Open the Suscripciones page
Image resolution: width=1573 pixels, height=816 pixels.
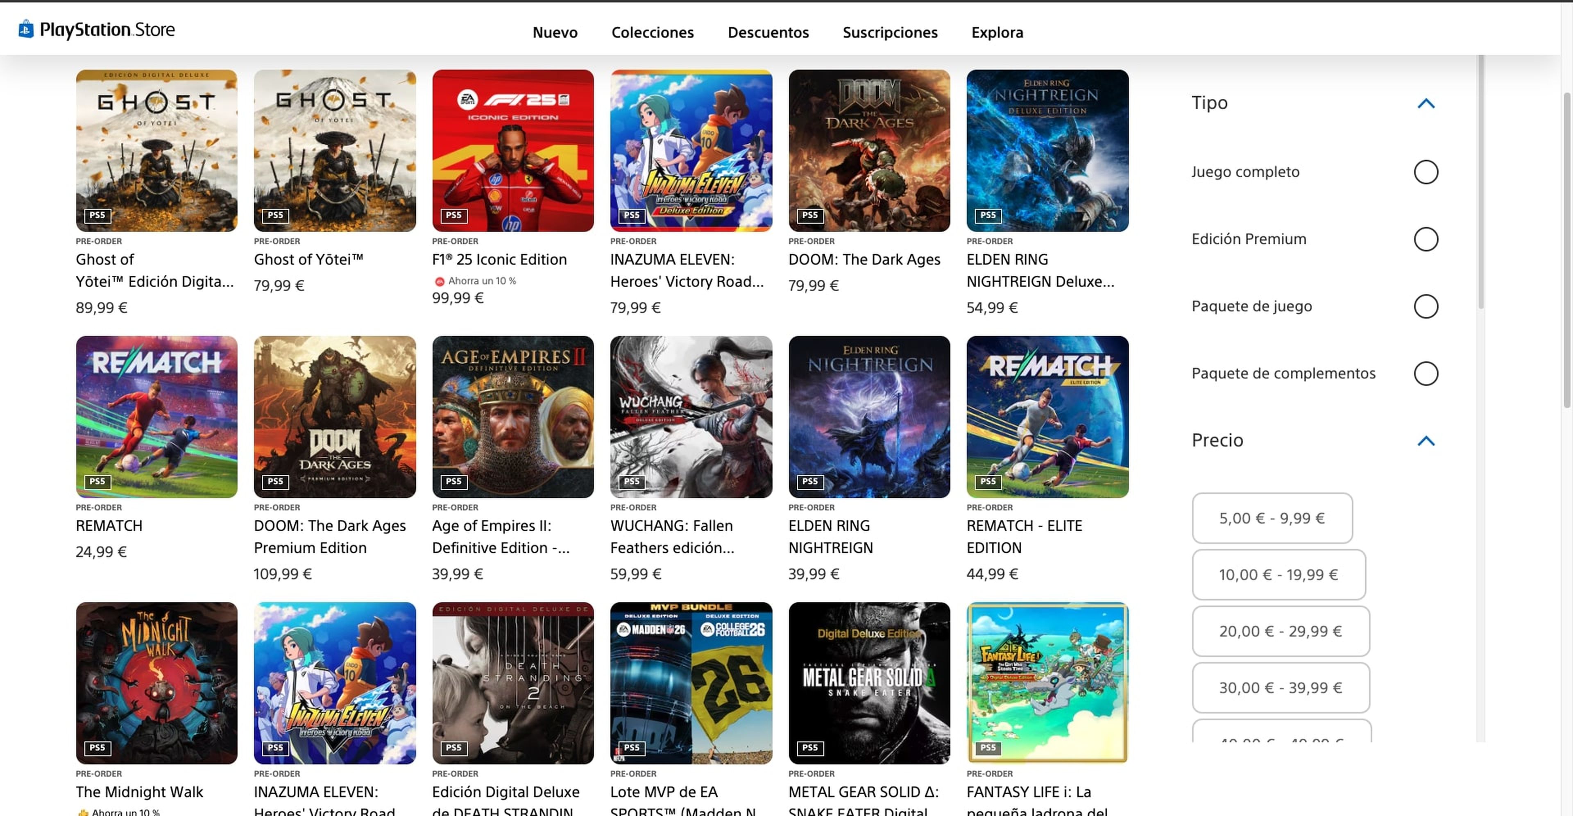(890, 32)
